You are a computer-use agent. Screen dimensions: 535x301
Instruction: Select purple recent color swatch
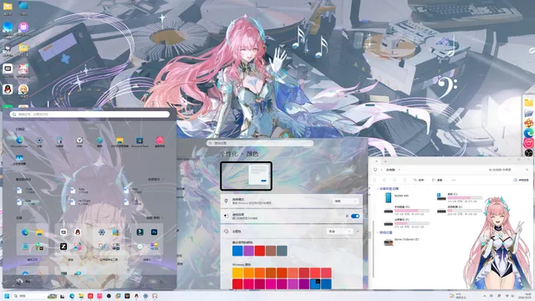pos(248,251)
